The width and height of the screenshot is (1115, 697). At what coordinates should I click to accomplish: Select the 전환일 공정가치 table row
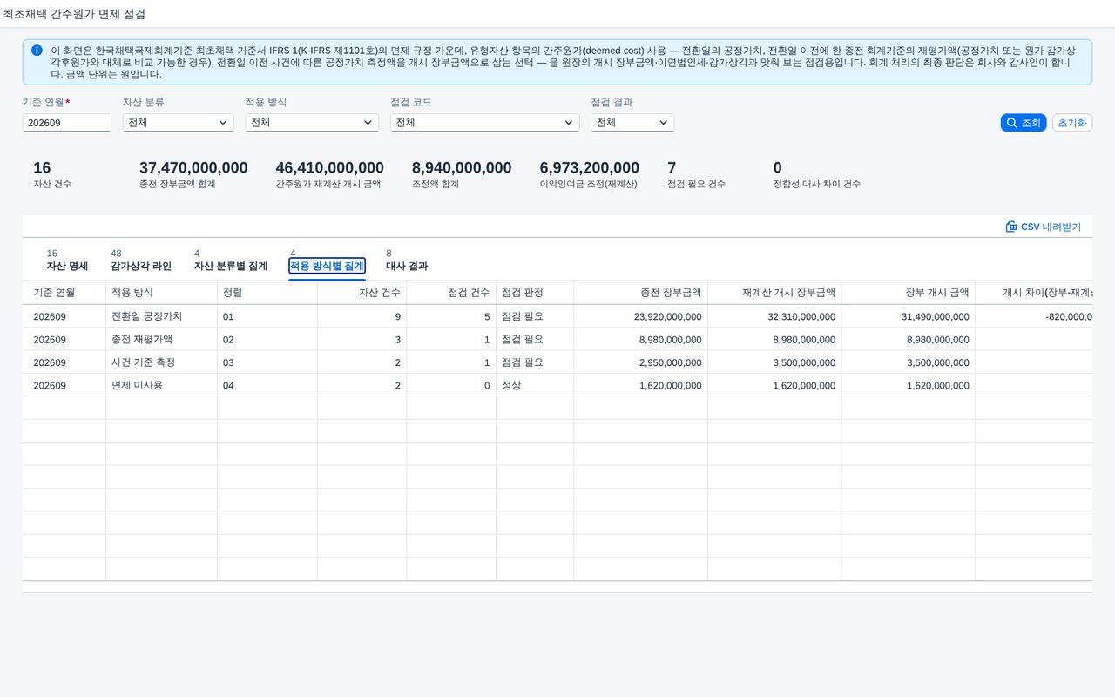tap(557, 316)
